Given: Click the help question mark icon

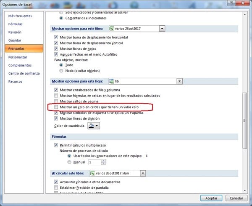Looking at the screenshot, I should pyautogui.click(x=231, y=3).
